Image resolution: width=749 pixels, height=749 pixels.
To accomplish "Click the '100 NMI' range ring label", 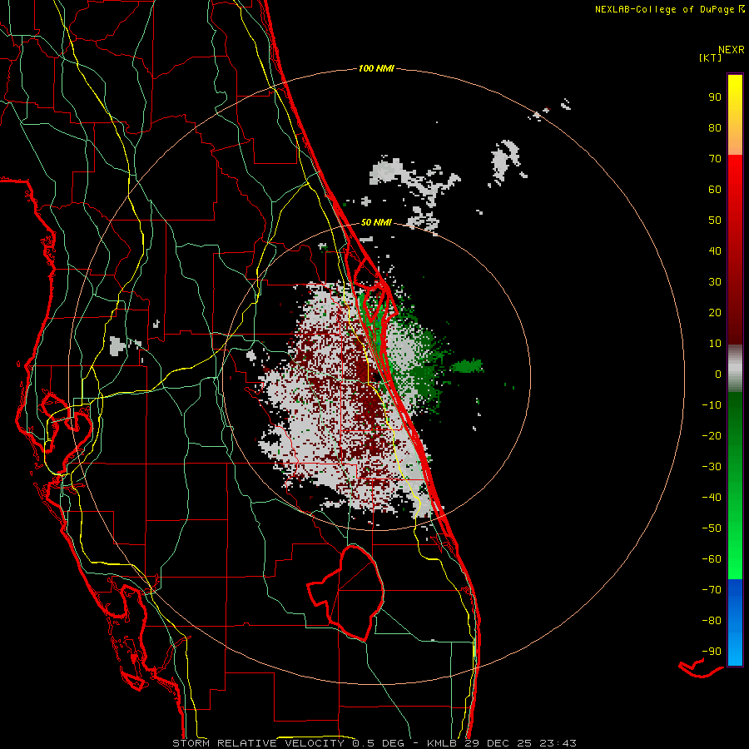I will (x=376, y=68).
